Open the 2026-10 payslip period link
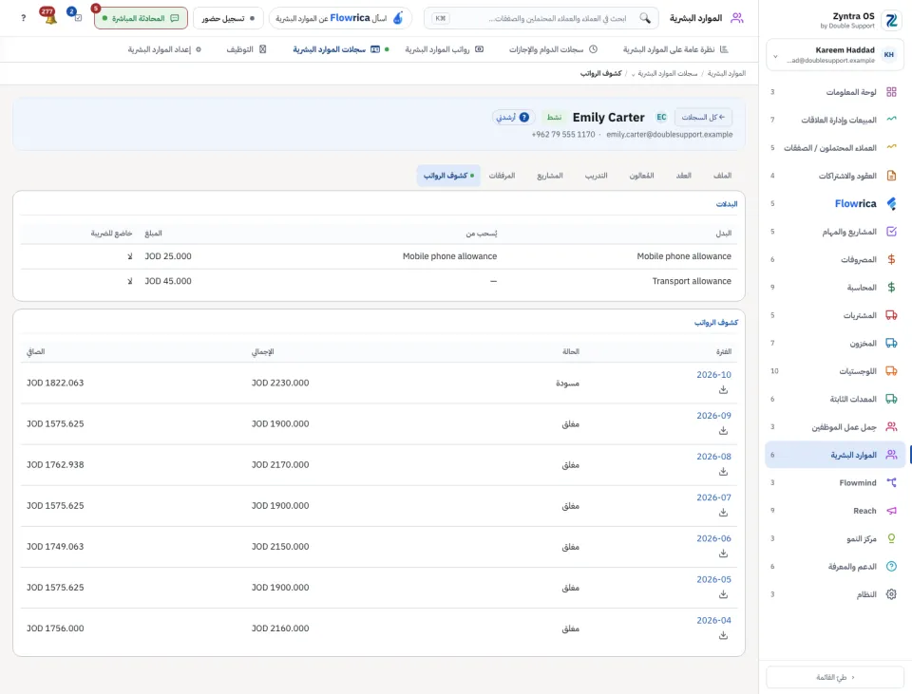 click(713, 375)
